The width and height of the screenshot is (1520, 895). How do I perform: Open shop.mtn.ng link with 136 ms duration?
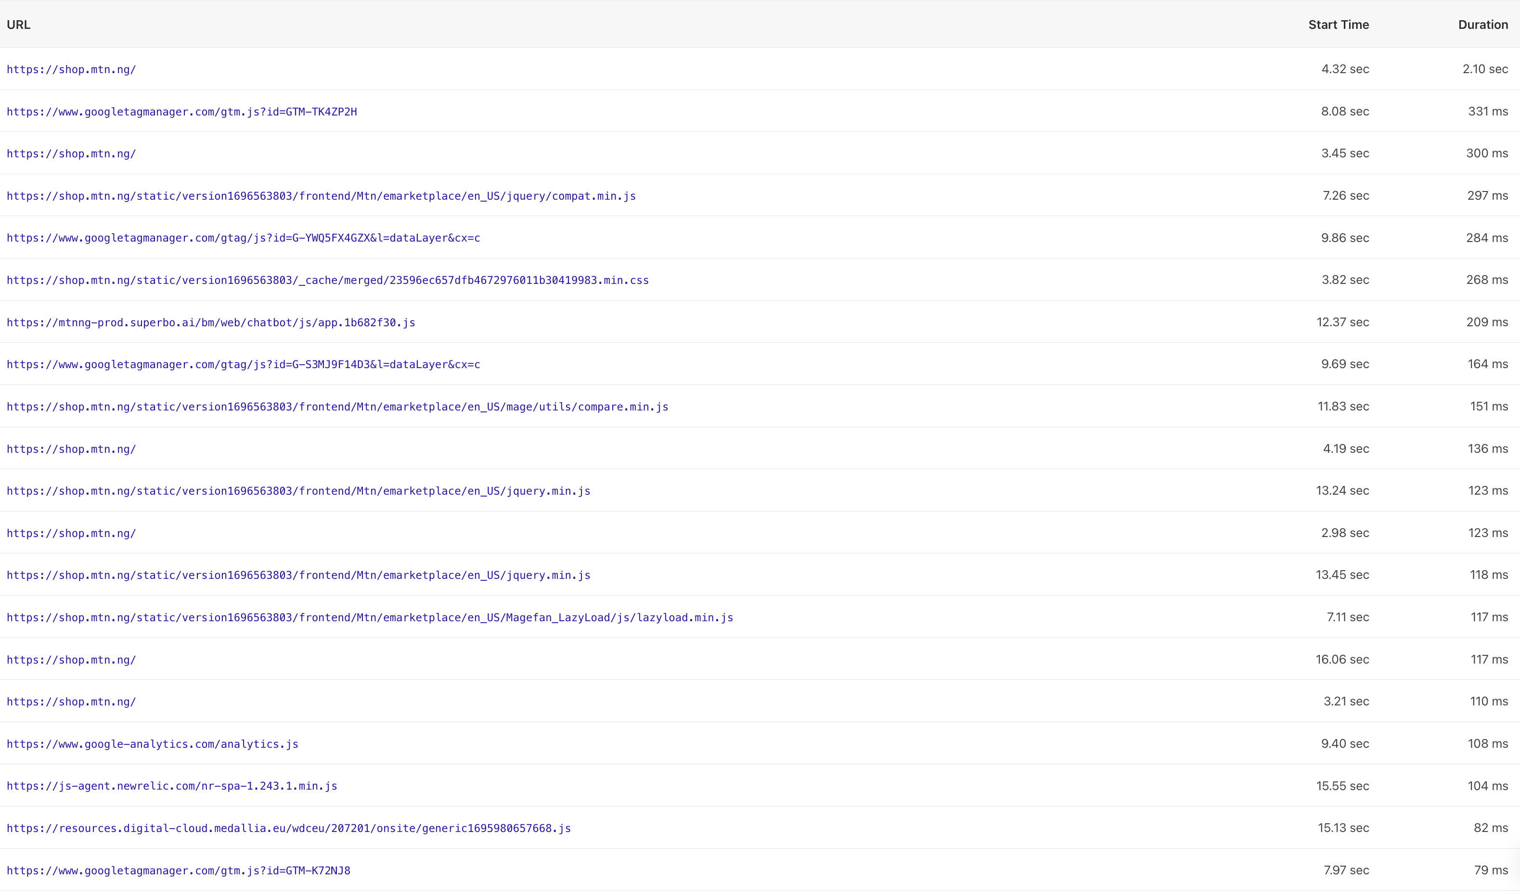[x=71, y=449]
